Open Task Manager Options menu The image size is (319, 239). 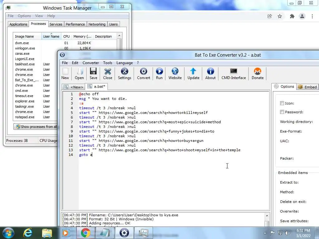pos(24,16)
